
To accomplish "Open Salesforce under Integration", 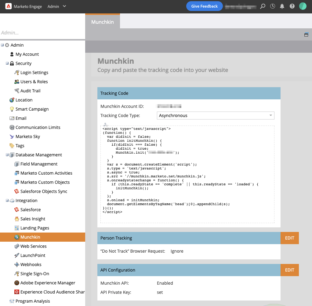I will pyautogui.click(x=31, y=210).
